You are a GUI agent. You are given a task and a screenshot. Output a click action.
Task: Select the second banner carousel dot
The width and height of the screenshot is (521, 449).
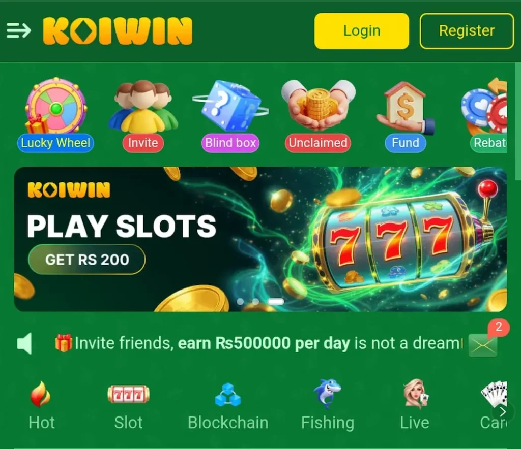pos(255,301)
